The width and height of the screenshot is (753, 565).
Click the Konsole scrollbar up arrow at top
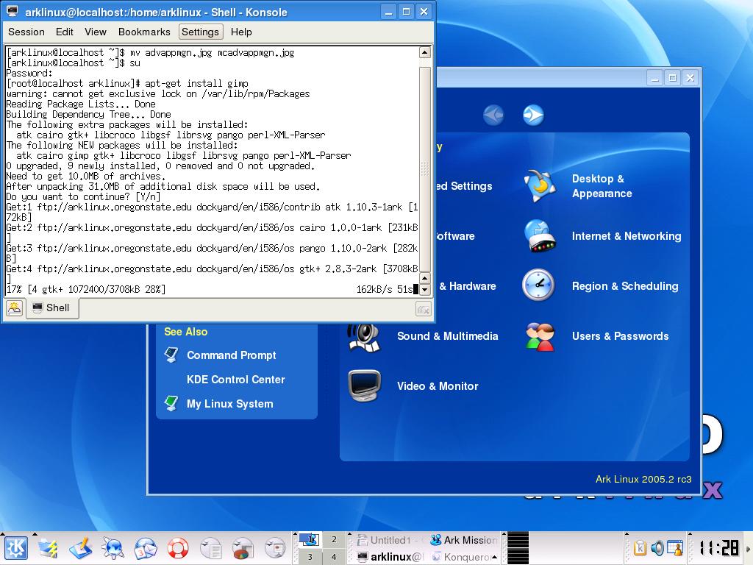click(x=424, y=52)
